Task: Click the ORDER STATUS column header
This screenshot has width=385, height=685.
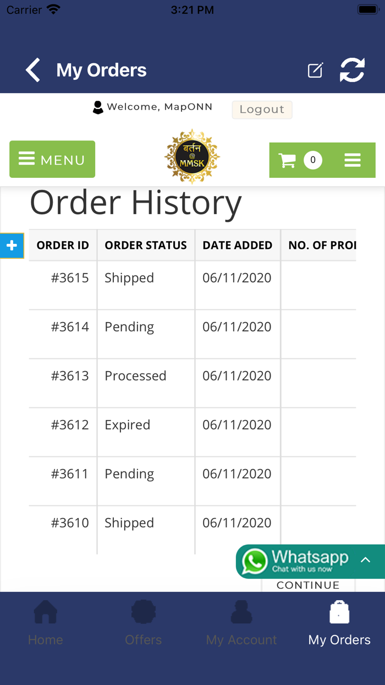Action: pyautogui.click(x=146, y=246)
